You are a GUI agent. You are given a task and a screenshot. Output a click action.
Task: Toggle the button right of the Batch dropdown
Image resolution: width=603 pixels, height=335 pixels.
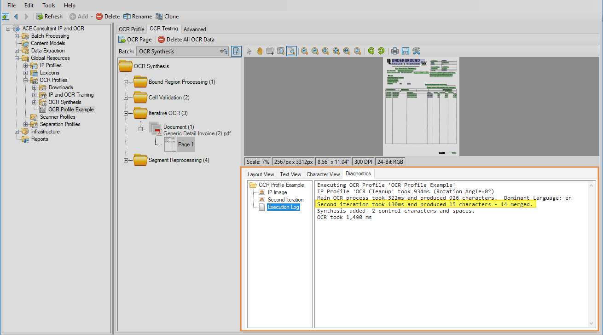pos(236,52)
